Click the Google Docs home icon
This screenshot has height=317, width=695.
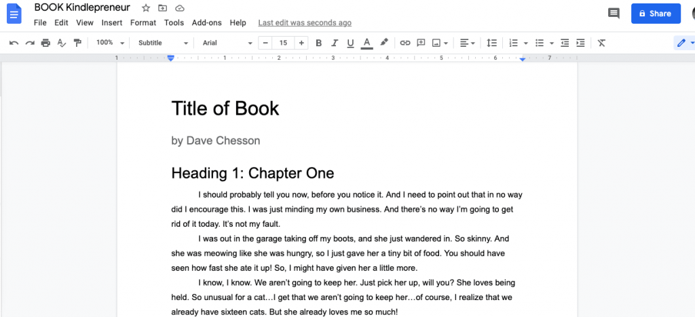coord(14,14)
